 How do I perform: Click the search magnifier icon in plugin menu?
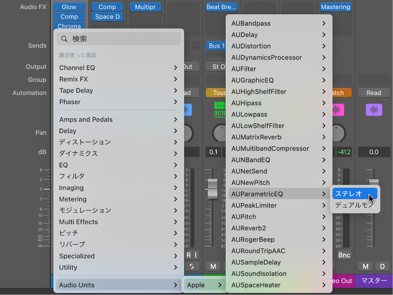(64, 38)
